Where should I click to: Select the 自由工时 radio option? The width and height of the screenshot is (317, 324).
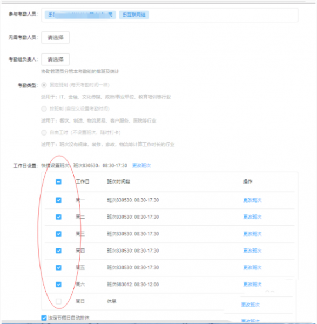(x=44, y=132)
